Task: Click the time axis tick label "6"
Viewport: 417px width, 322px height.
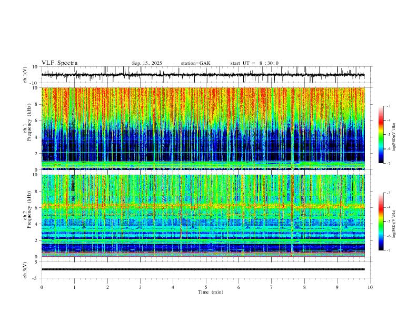Action: point(239,287)
